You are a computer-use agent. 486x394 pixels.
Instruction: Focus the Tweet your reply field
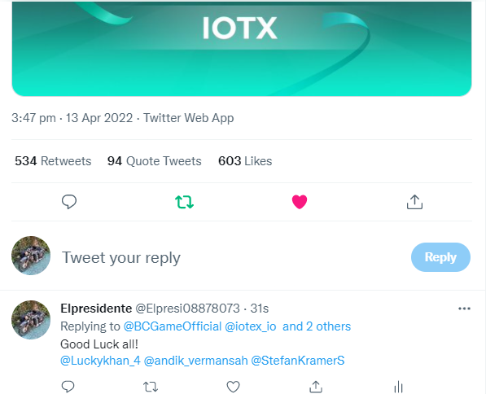click(233, 257)
